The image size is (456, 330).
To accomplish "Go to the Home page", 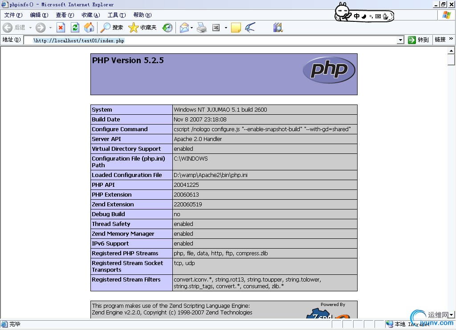I will (89, 28).
